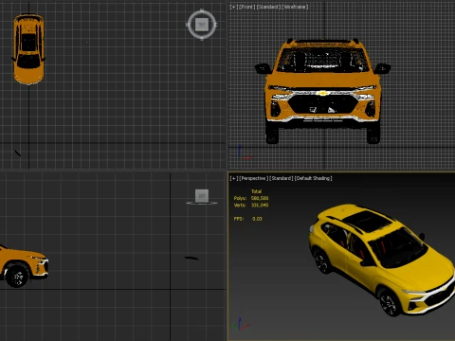Viewport: 455px width, 341px height.
Task: Open the Perspective view label menu
Action: point(253,178)
